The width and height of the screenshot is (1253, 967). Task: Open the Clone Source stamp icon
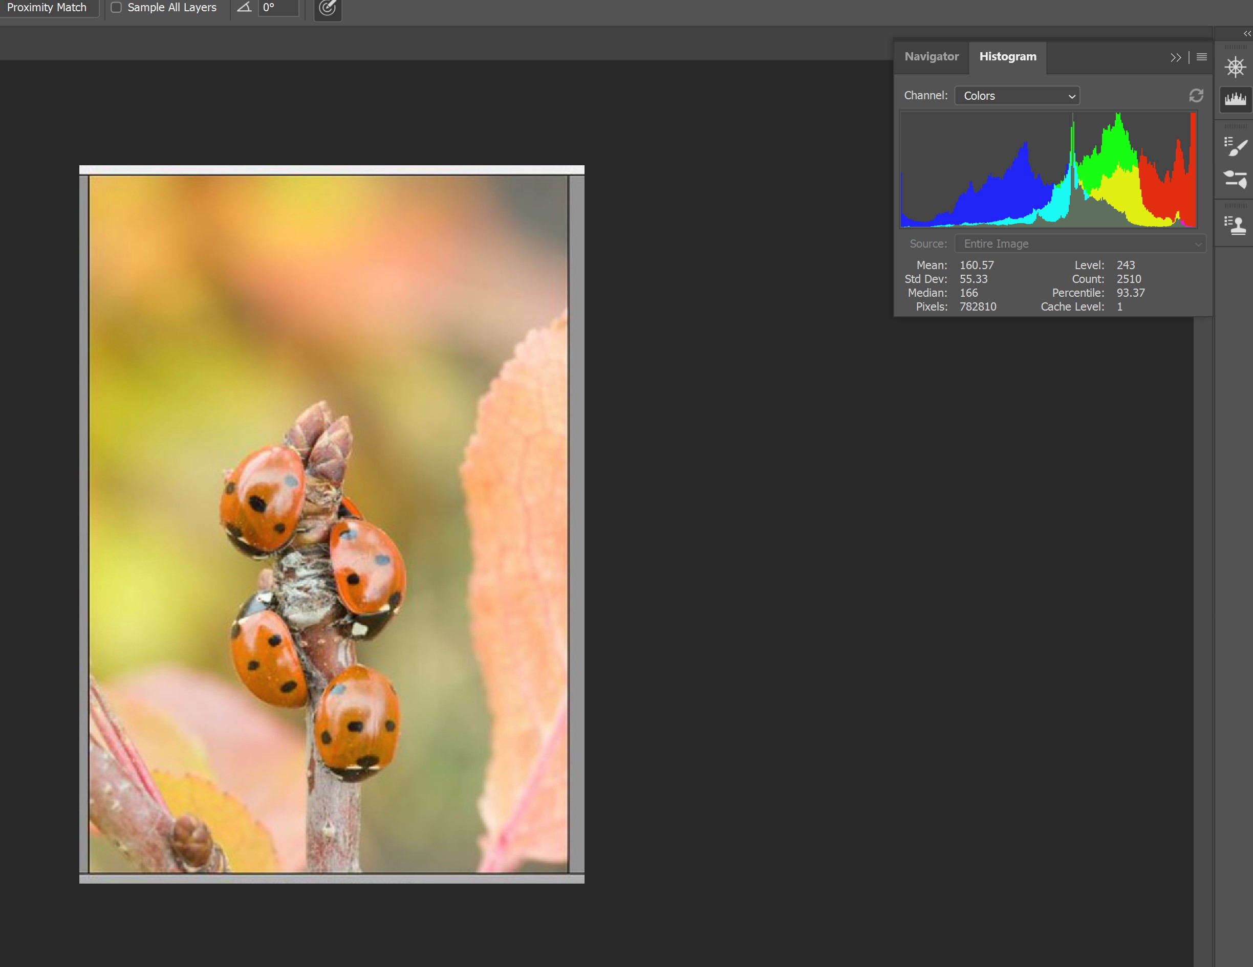(1235, 225)
